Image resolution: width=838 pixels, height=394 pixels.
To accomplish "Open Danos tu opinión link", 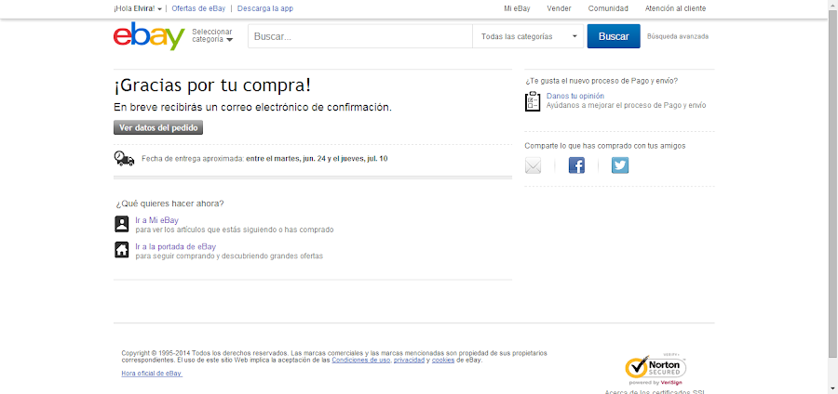I will tap(575, 96).
